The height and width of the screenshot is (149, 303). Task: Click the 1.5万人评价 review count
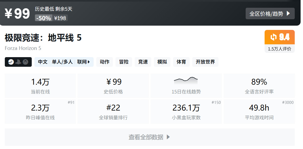tap(280, 49)
